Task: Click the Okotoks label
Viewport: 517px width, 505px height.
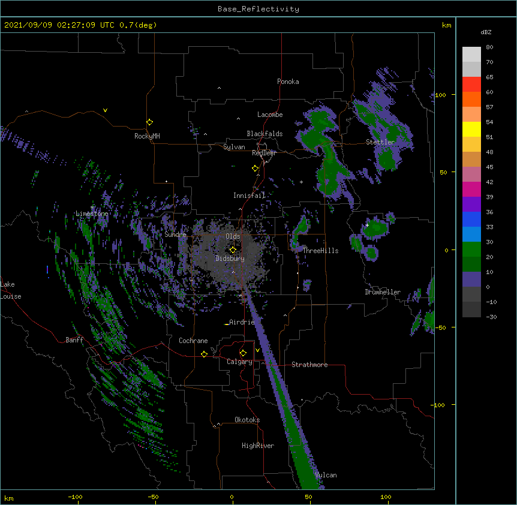Action: pos(247,420)
